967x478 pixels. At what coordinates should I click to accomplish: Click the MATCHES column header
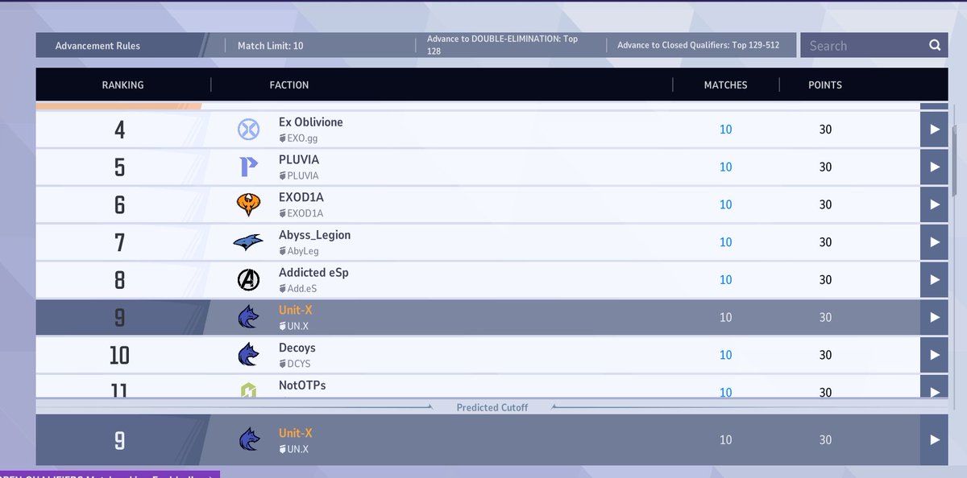coord(725,84)
